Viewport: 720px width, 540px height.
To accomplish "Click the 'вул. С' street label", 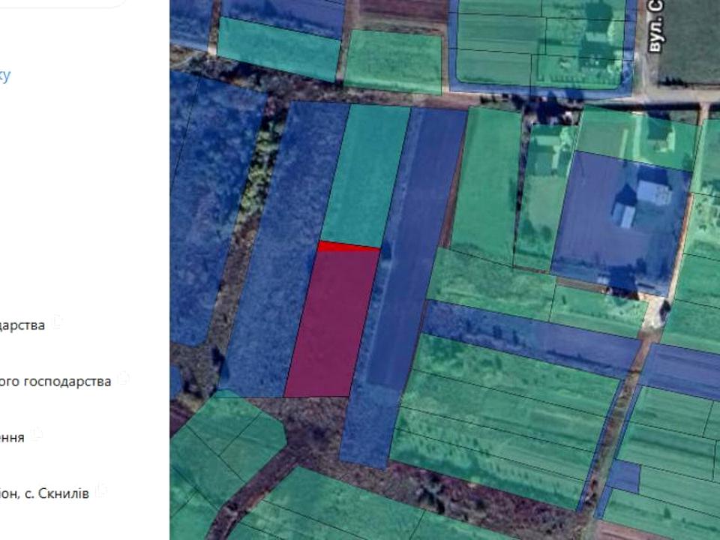I will click(x=657, y=28).
